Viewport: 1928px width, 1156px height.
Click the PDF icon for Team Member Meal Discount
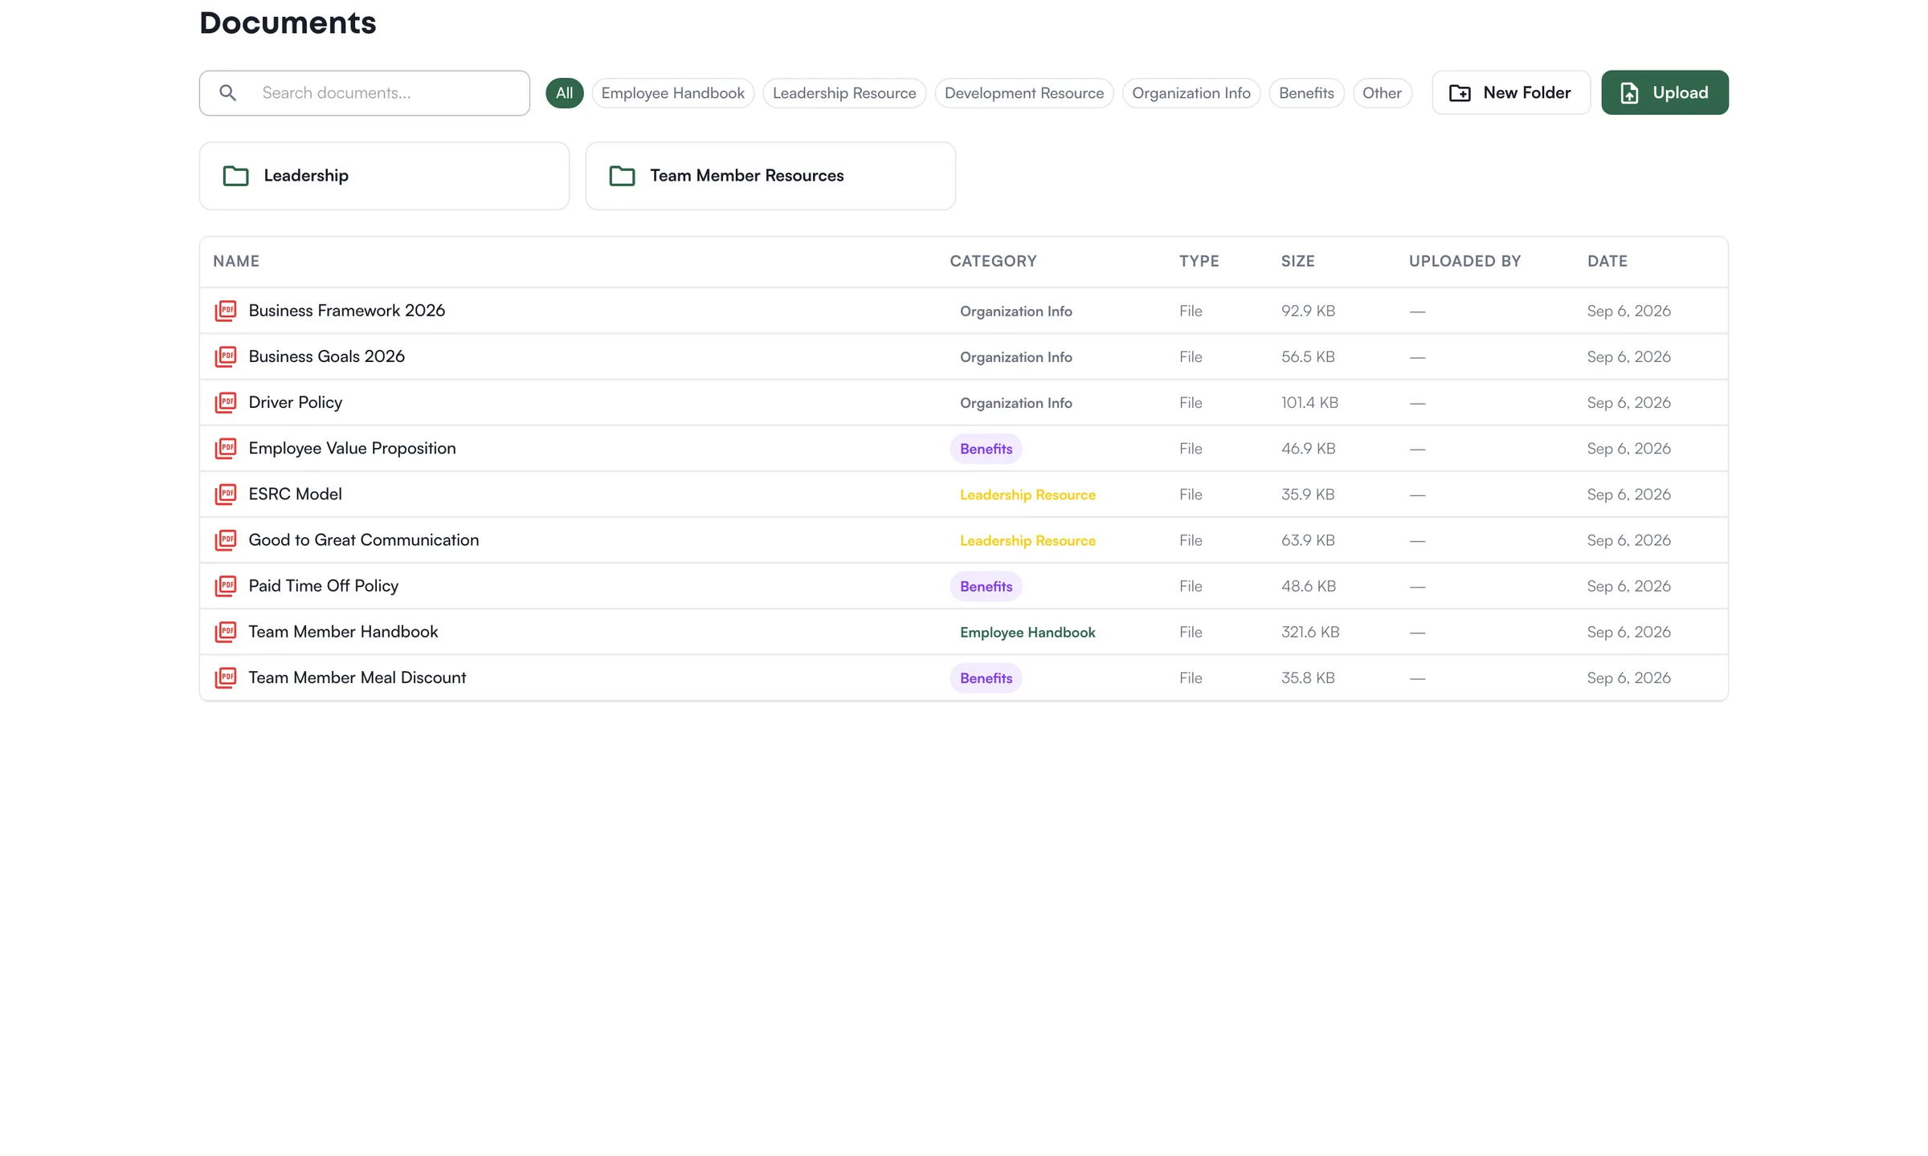coord(226,677)
